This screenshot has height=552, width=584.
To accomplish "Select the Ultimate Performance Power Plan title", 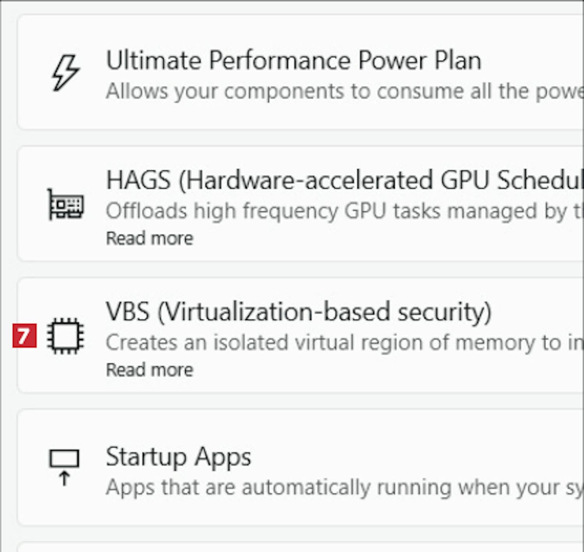I will 294,61.
